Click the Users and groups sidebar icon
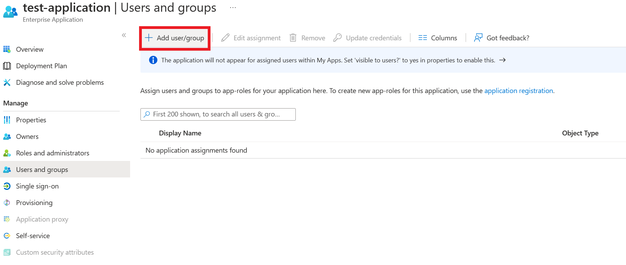Viewport: 626px width, 265px height. coord(7,170)
